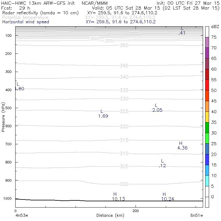This screenshot has height=221, width=221.
Task: Click the 350 contour label
Action: point(124,45)
